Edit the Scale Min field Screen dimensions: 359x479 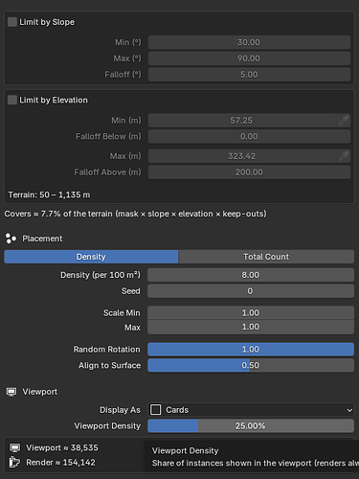(x=251, y=312)
